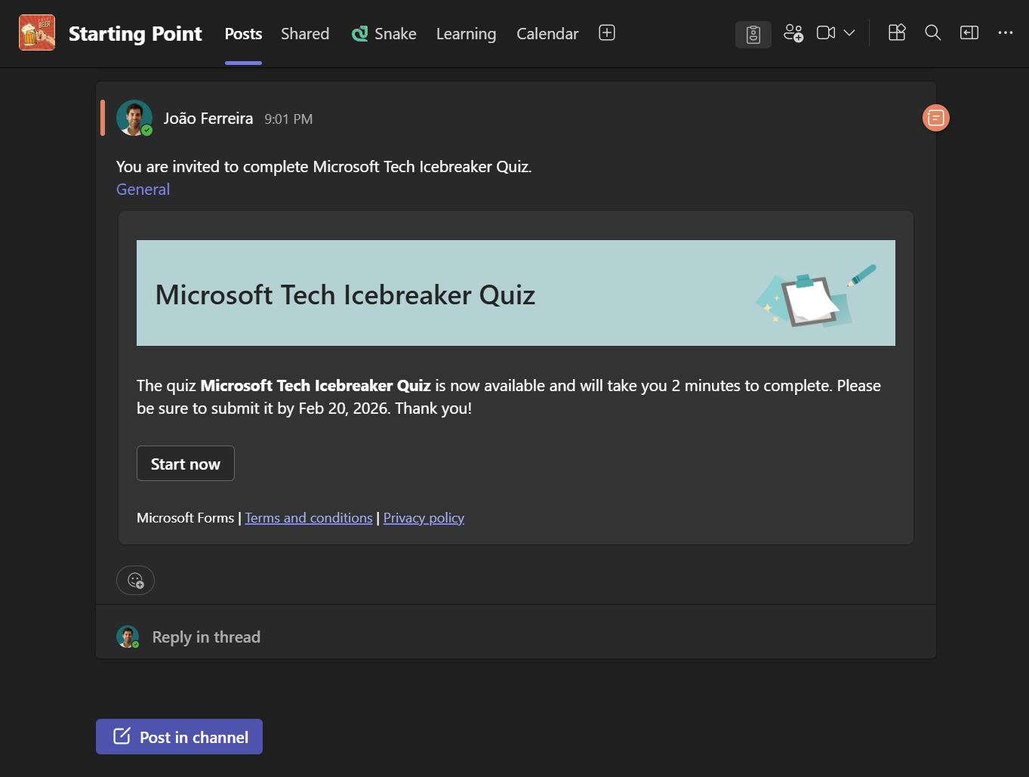The width and height of the screenshot is (1029, 777).
Task: Open the Microsoft Forms clipboard icon in the toolbar
Action: (x=753, y=33)
